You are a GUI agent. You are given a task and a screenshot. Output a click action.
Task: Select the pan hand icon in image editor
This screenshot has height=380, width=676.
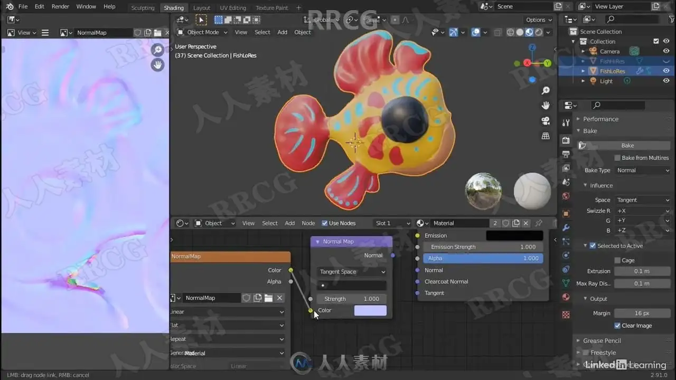[157, 65]
